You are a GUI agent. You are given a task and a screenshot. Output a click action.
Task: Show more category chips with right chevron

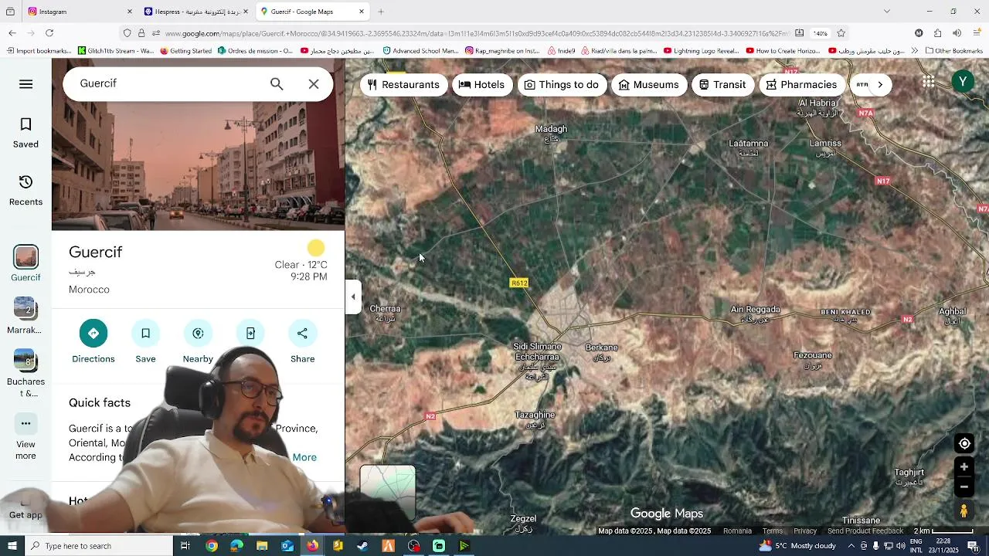880,85
